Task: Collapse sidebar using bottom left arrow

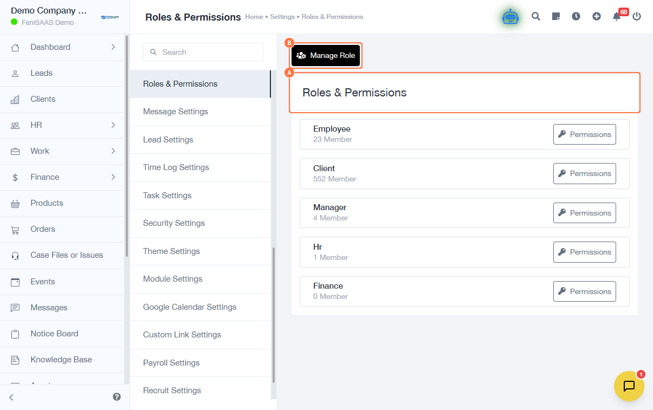Action: pos(11,398)
